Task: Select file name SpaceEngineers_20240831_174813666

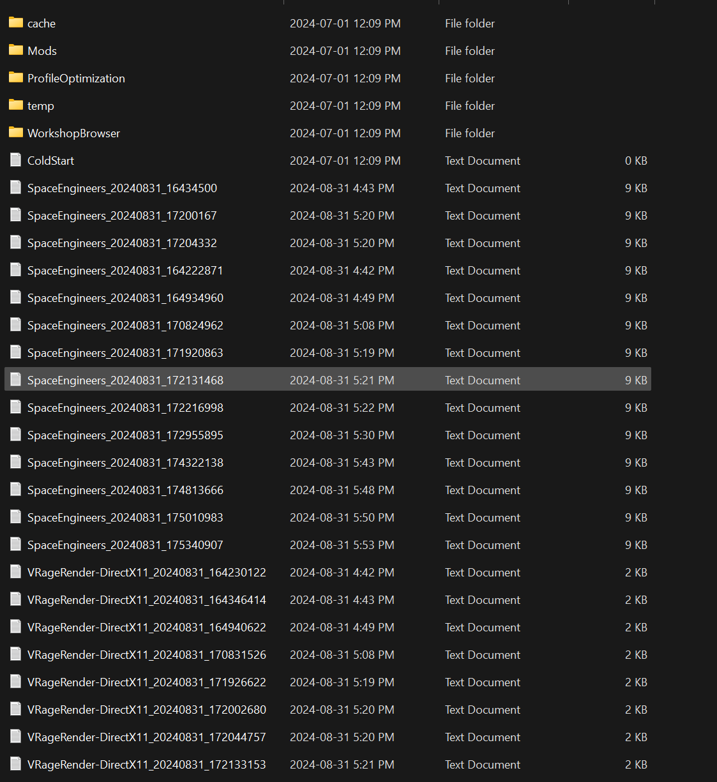Action: [125, 490]
